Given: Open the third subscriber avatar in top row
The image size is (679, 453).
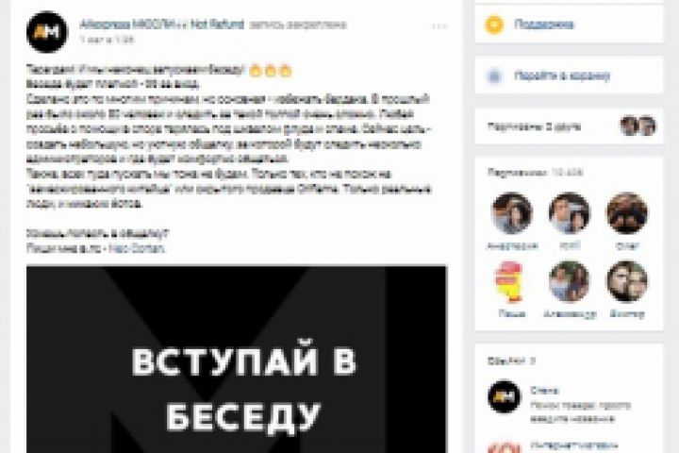Looking at the screenshot, I should click(627, 213).
